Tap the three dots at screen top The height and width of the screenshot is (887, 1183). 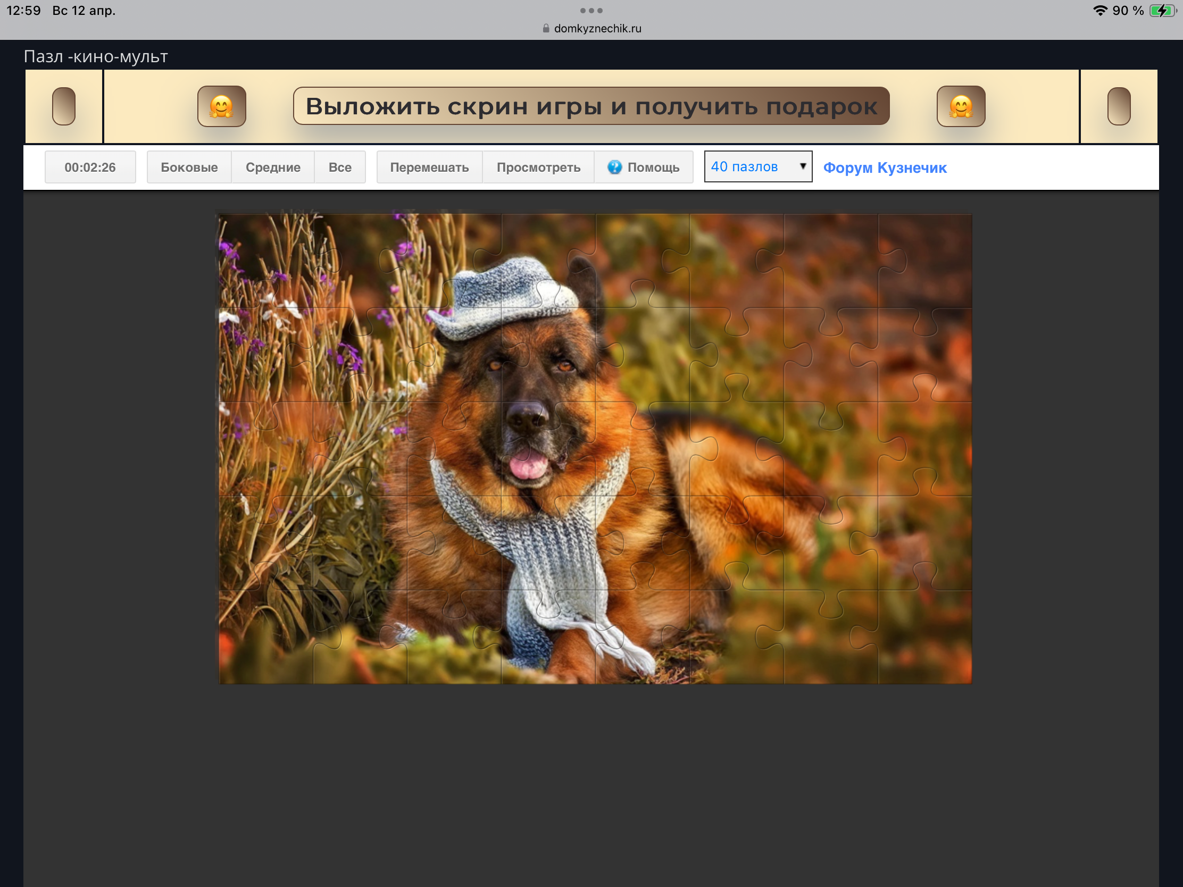click(x=591, y=11)
